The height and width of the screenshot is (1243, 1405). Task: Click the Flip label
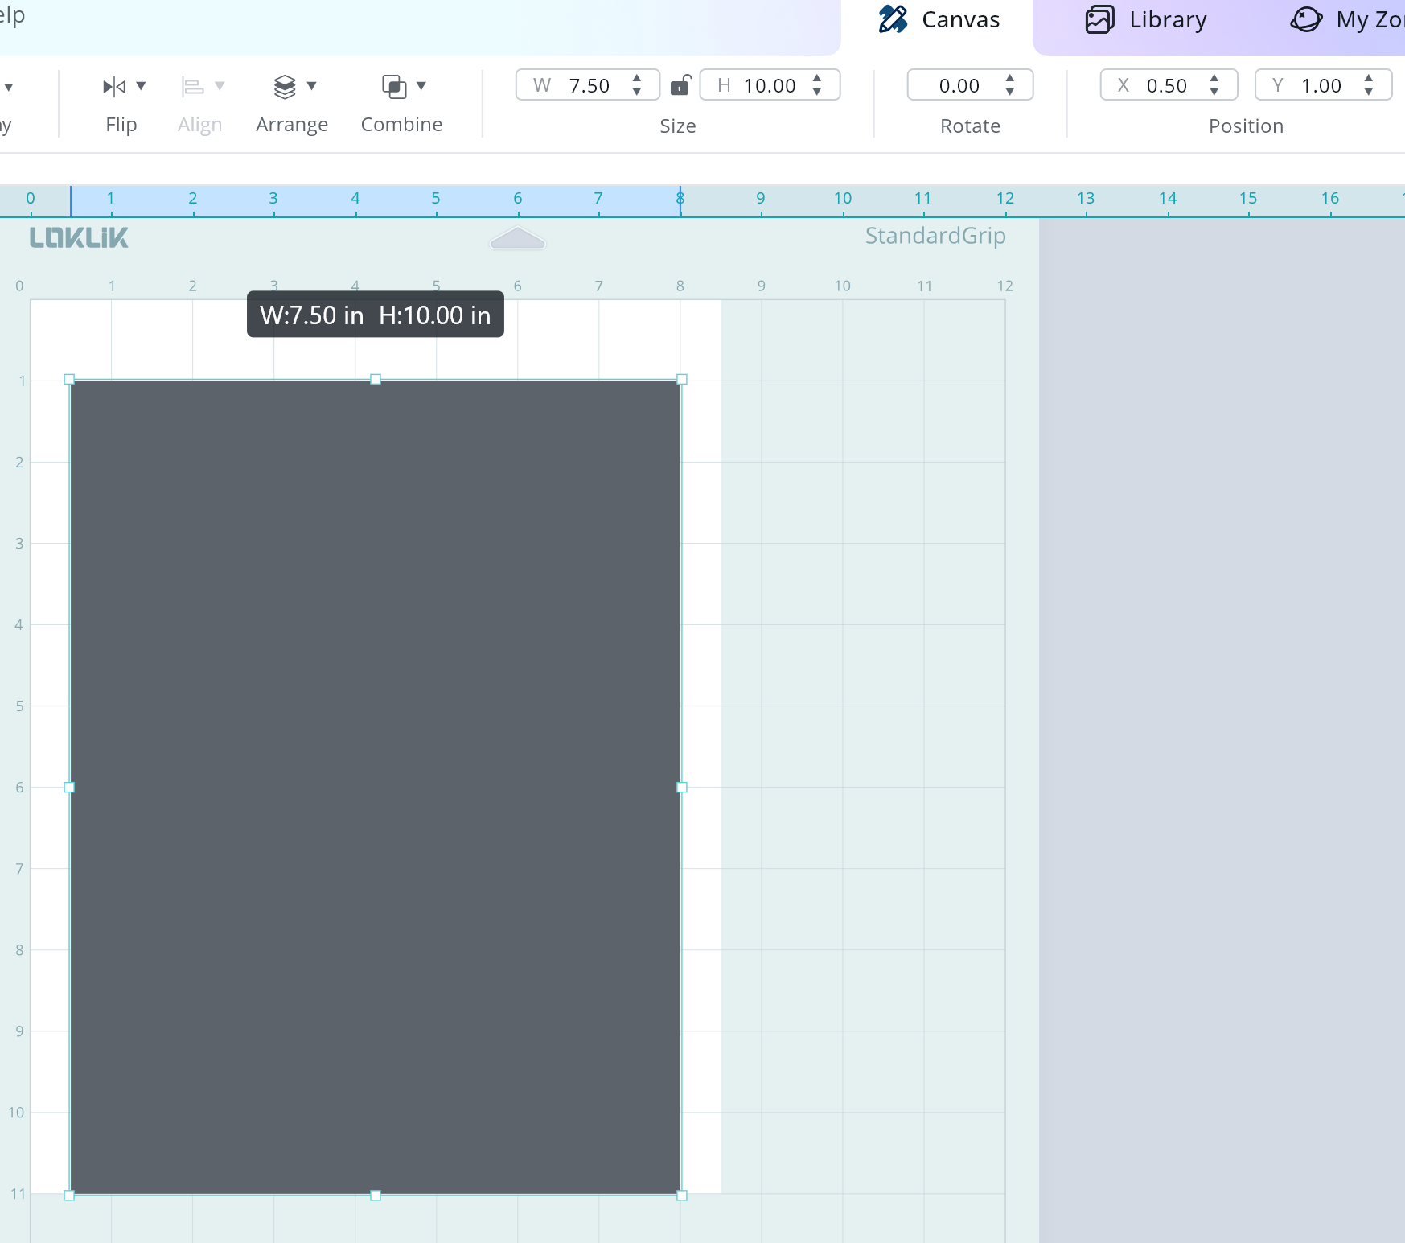coord(121,125)
